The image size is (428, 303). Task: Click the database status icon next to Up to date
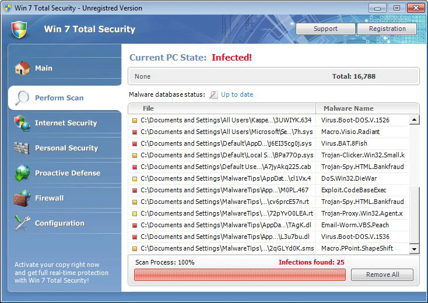coord(213,94)
